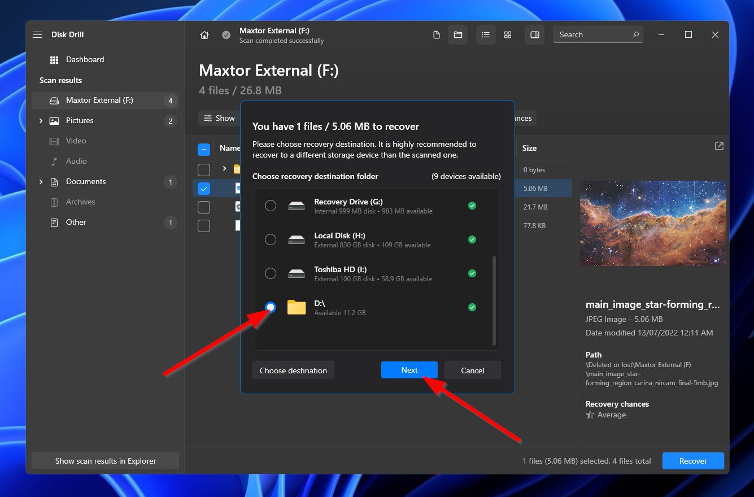Click the Dashboard grid icon

coord(54,60)
